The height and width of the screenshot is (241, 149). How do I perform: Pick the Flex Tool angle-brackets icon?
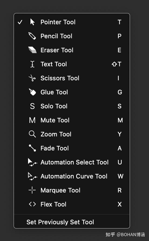pyautogui.click(x=32, y=204)
